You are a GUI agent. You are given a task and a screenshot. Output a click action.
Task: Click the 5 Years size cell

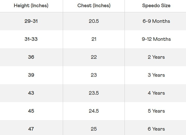tap(156, 111)
